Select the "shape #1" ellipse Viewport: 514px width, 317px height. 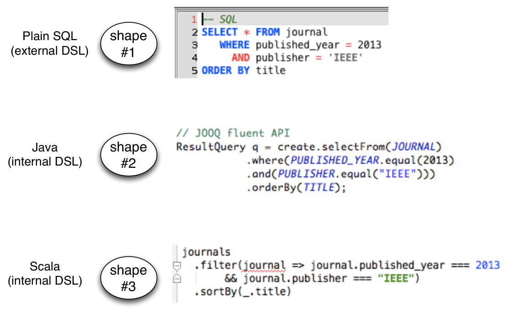point(129,44)
